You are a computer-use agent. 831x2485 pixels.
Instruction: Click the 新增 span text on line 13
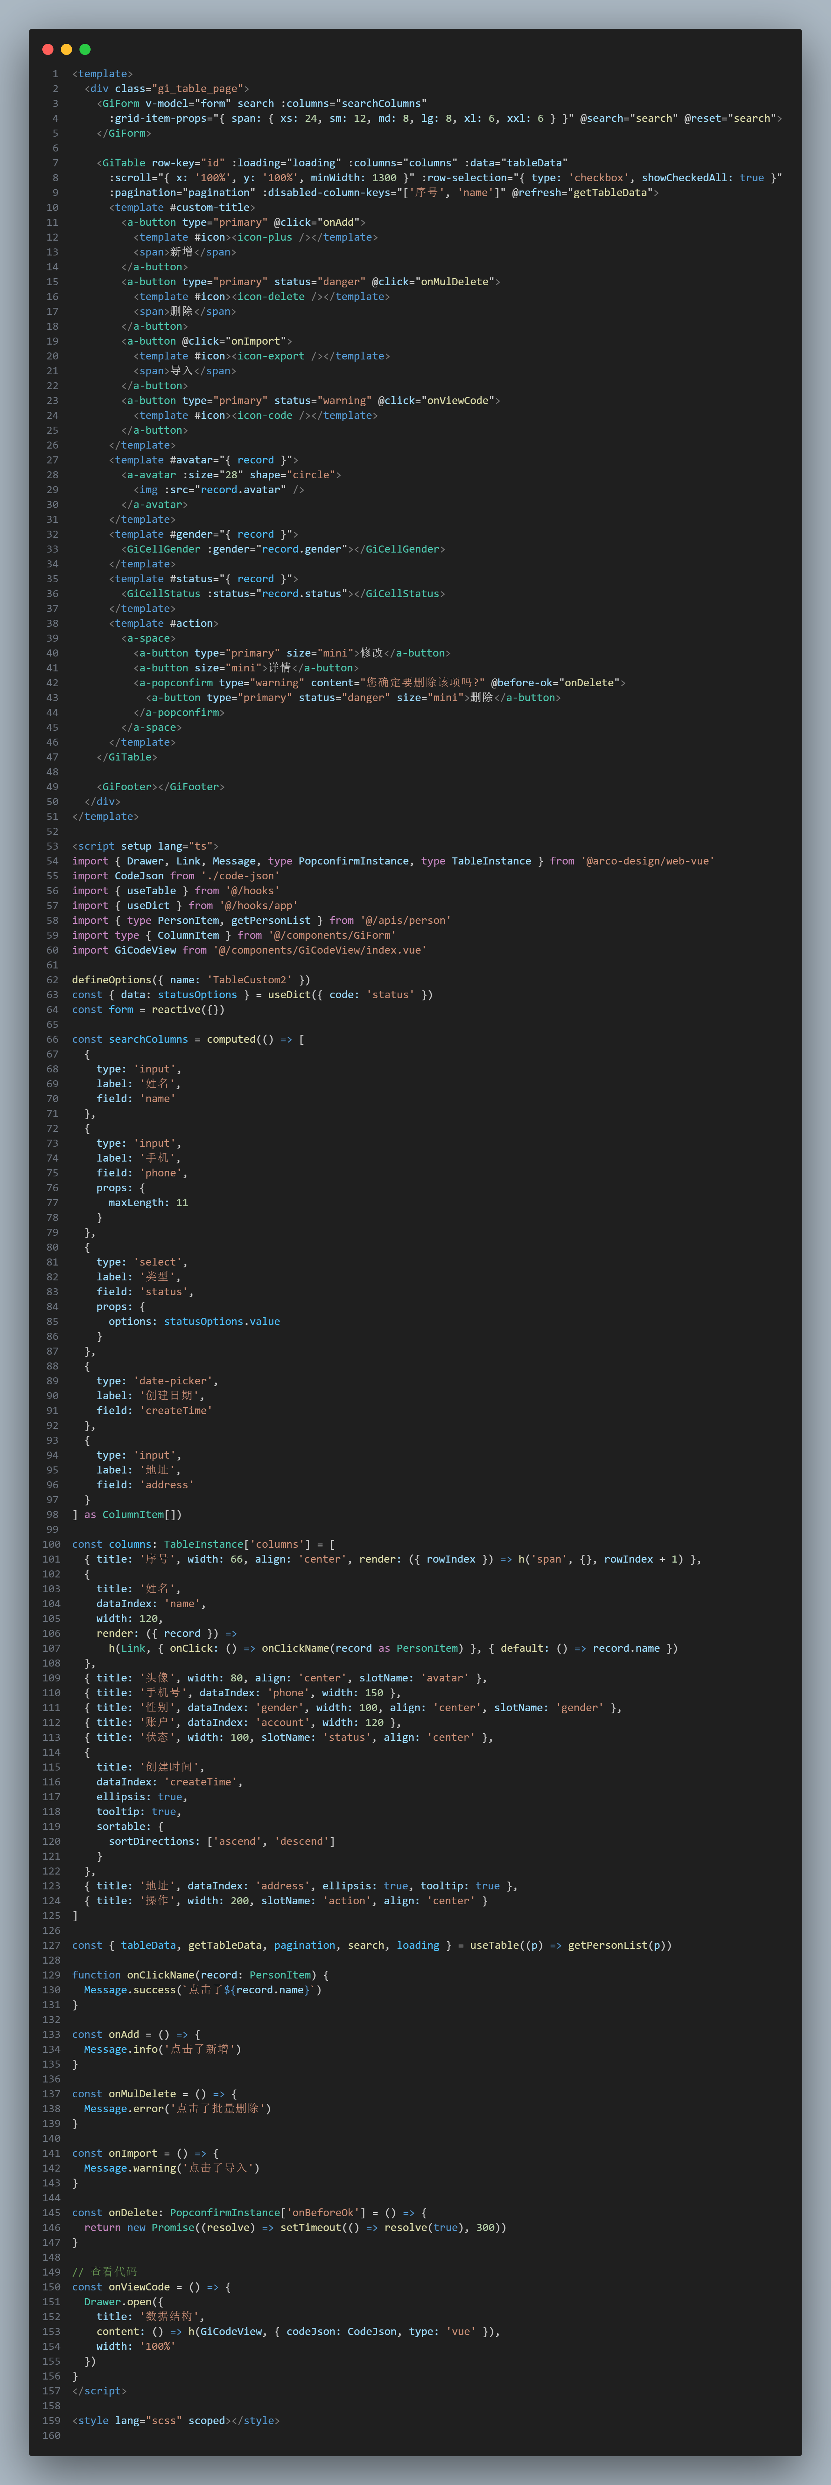coord(182,252)
